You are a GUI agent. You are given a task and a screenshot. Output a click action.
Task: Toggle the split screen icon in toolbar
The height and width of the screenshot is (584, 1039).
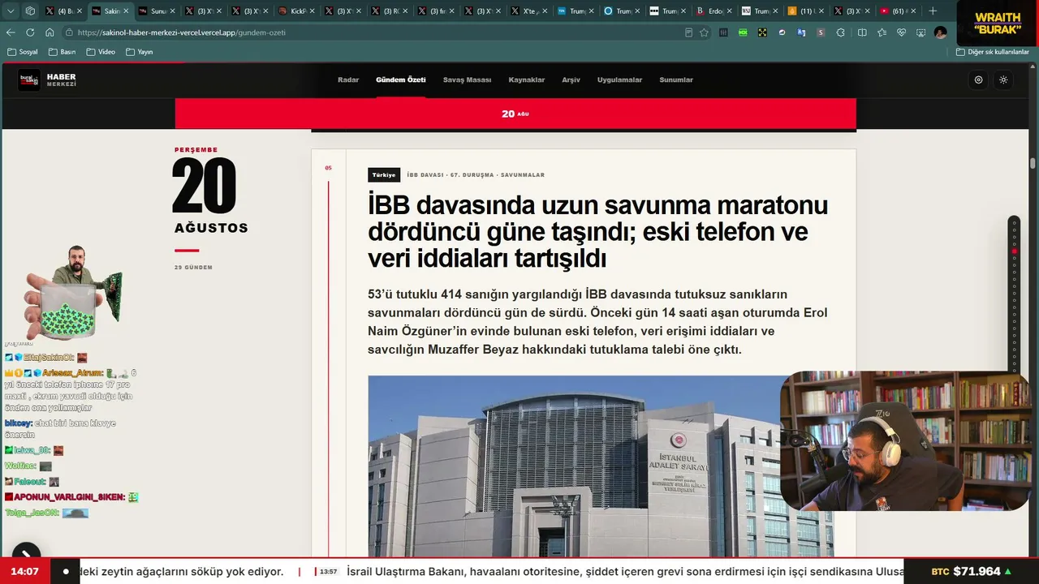(862, 32)
